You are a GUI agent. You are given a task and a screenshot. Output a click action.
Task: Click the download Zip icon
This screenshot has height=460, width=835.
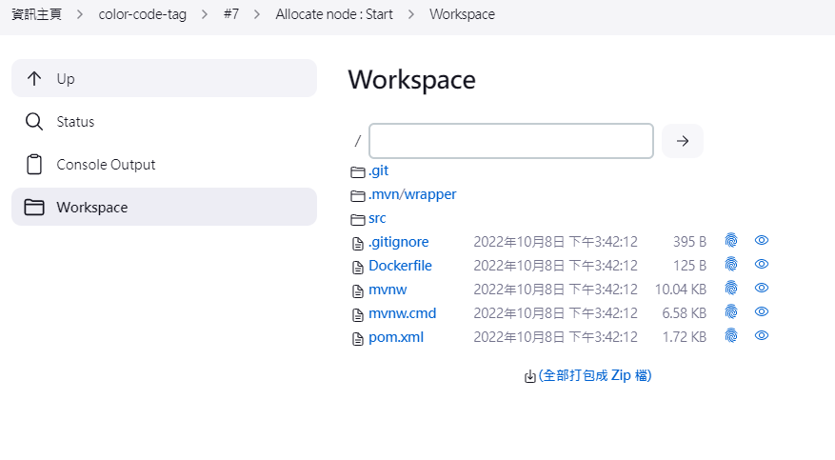point(530,376)
